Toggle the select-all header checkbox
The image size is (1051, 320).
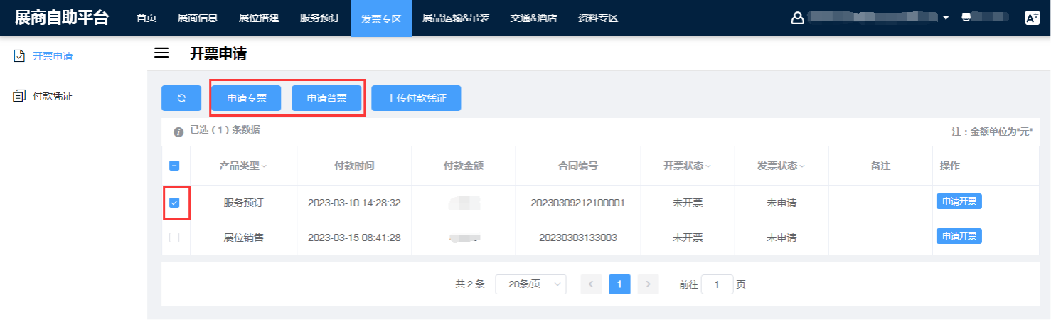[174, 166]
